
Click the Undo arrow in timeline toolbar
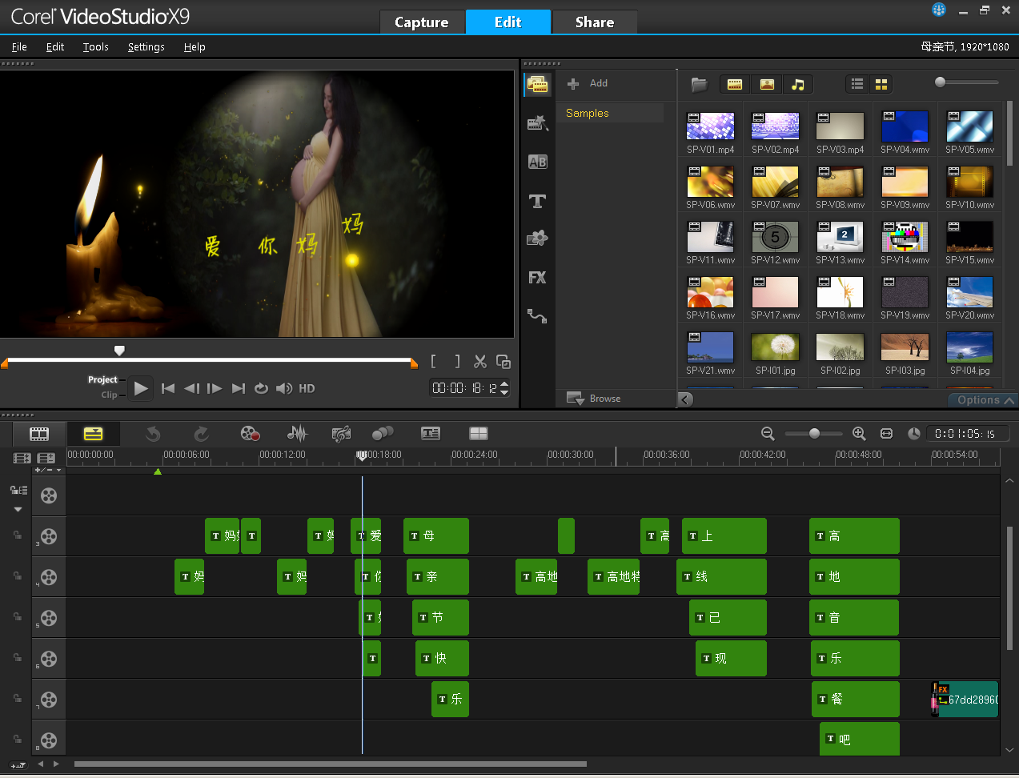point(153,434)
